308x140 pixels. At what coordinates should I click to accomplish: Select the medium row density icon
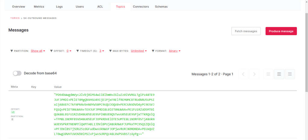[279, 74]
